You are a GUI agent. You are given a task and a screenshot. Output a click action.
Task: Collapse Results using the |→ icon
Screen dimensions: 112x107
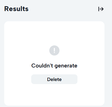coord(101,9)
